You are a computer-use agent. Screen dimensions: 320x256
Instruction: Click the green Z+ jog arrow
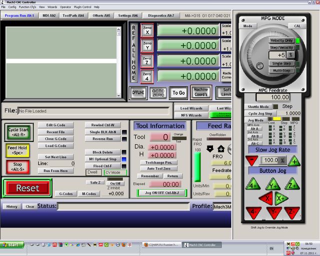point(292,185)
